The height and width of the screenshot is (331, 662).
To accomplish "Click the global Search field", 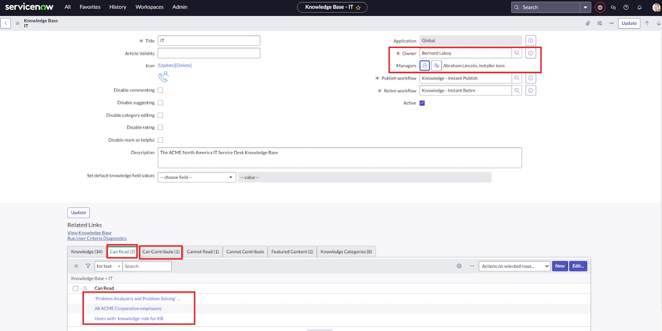I will (x=546, y=7).
